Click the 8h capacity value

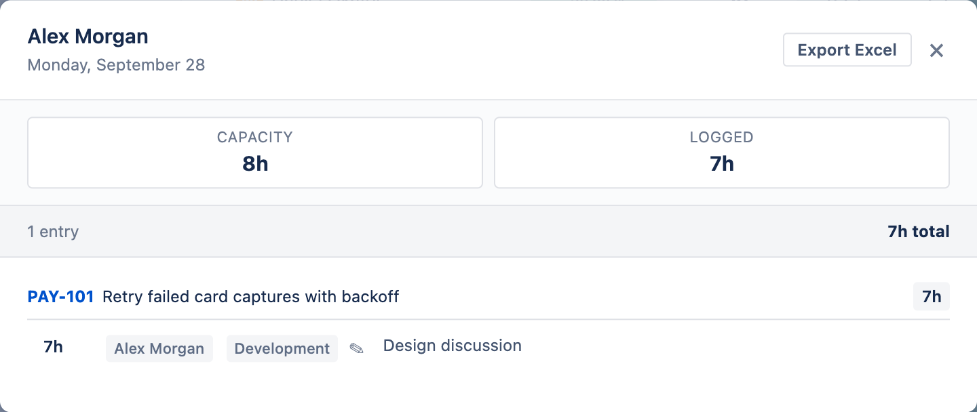[255, 165]
